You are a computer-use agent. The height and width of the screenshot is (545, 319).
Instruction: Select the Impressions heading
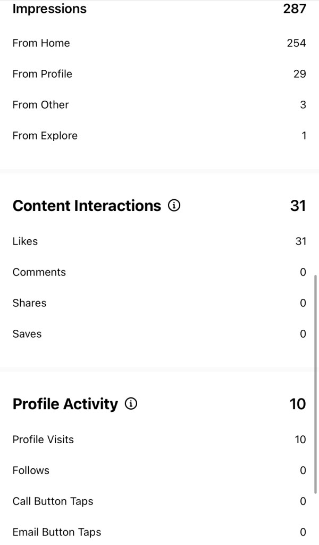point(49,9)
